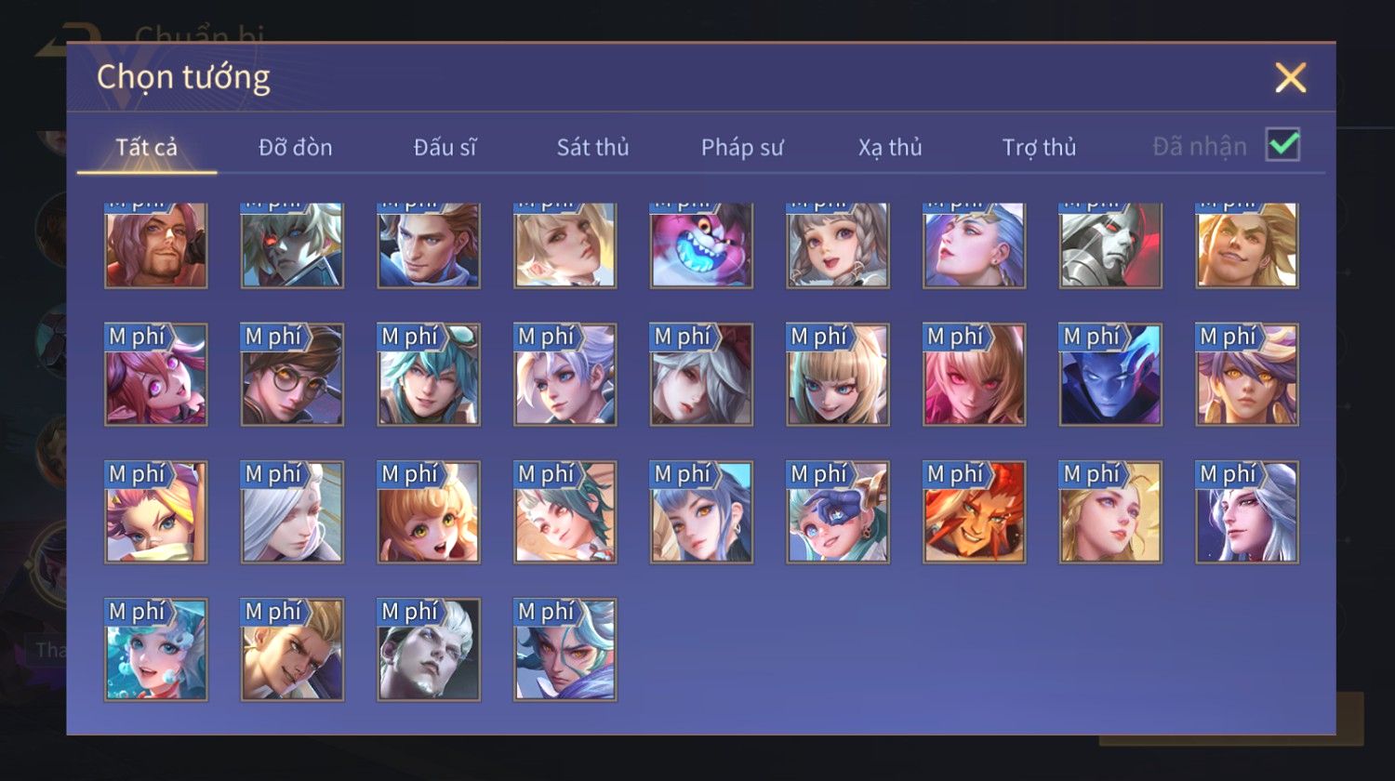Choose the silver armored knight hero

click(1110, 245)
